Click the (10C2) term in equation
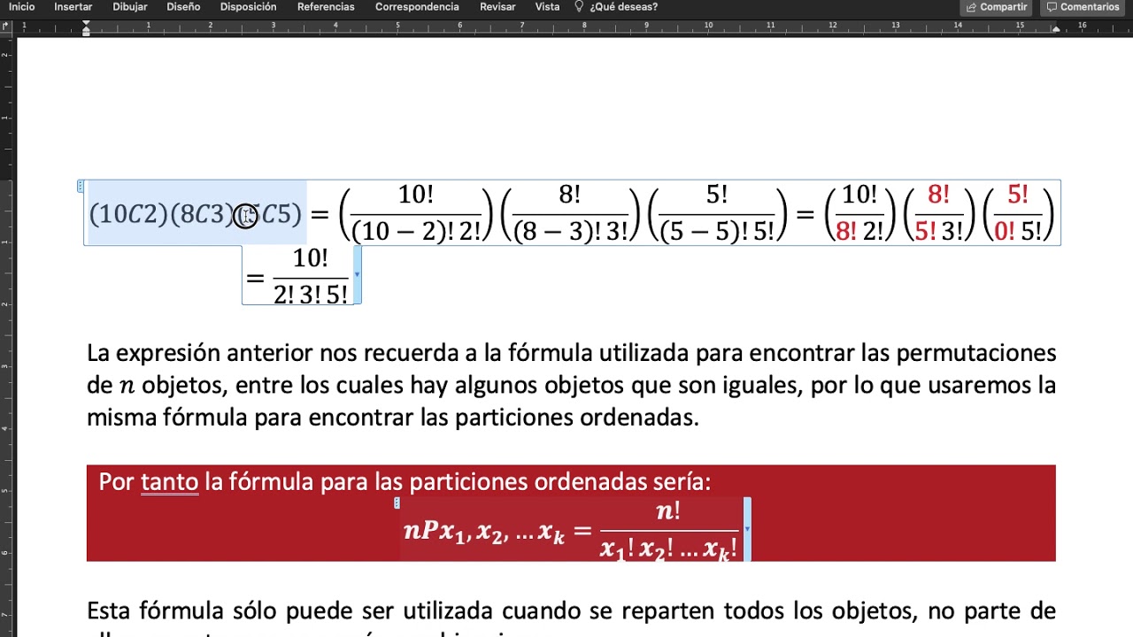The width and height of the screenshot is (1133, 637). 128,215
